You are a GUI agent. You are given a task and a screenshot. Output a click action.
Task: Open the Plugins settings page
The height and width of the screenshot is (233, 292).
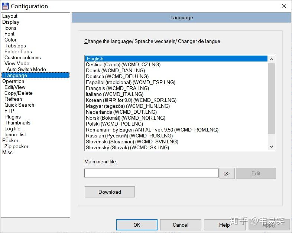[13, 117]
